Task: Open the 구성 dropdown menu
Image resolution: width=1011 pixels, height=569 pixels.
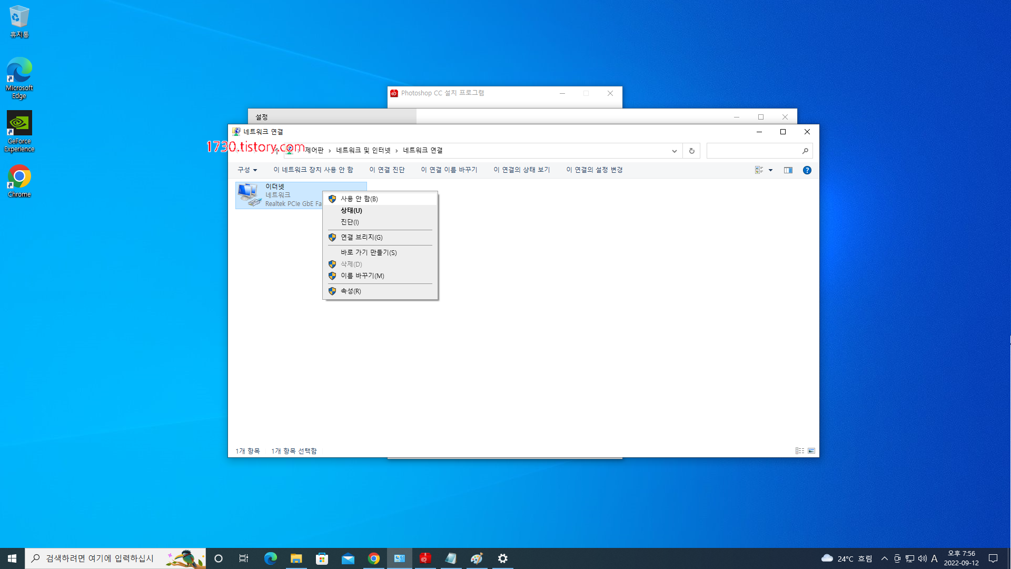Action: tap(247, 170)
